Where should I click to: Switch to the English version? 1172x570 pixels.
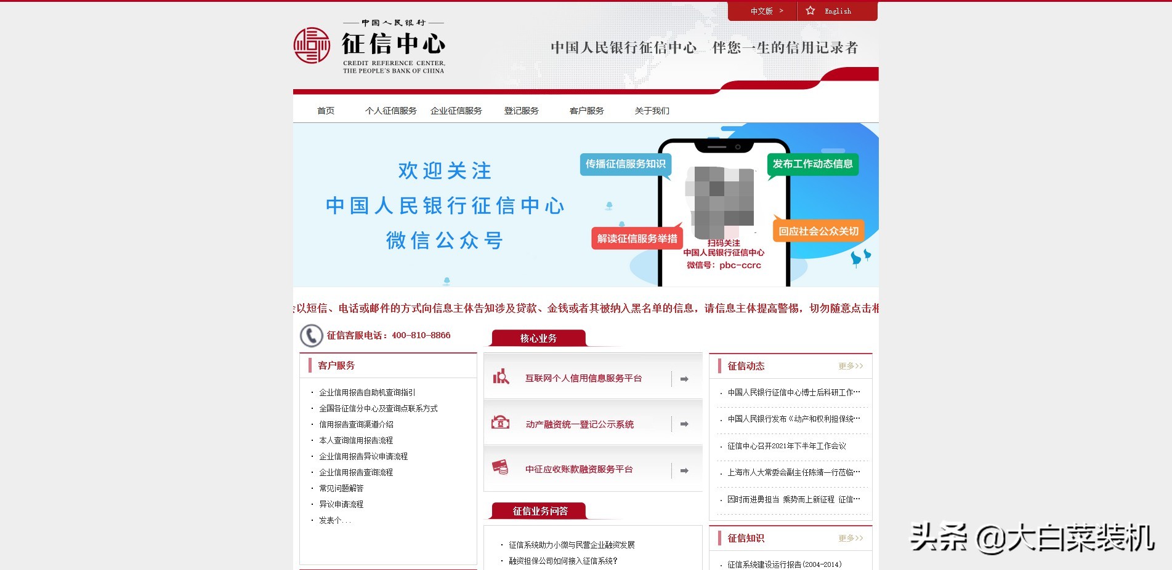pyautogui.click(x=838, y=11)
